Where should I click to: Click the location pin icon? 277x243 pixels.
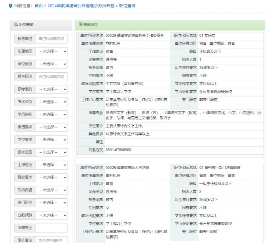[11, 6]
